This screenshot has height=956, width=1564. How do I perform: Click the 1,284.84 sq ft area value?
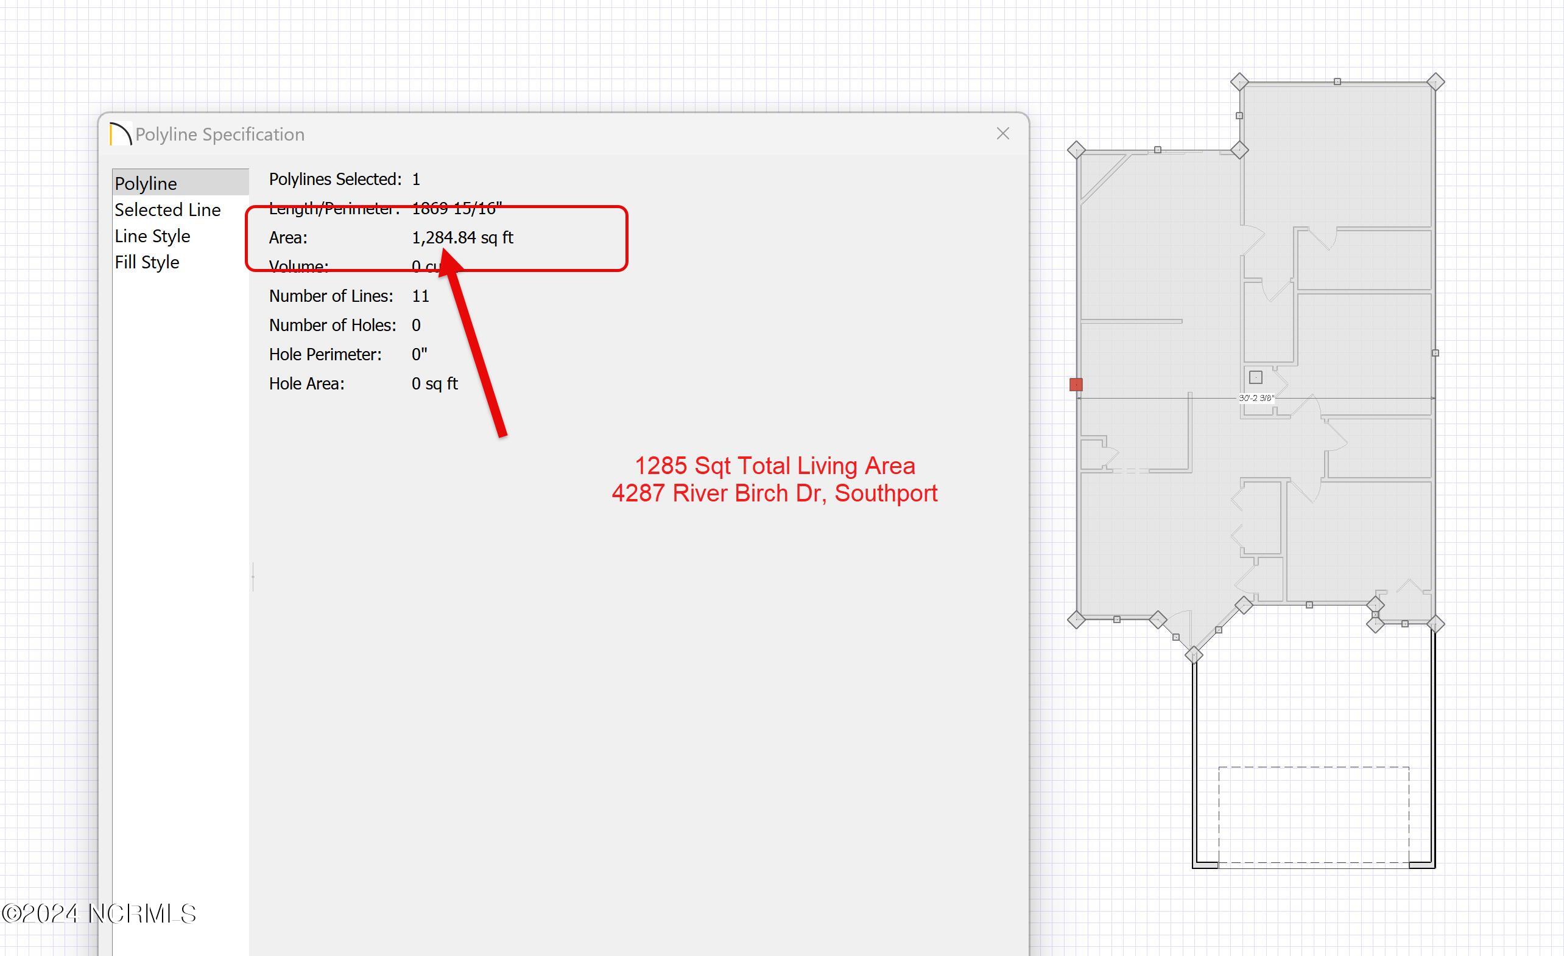462,237
